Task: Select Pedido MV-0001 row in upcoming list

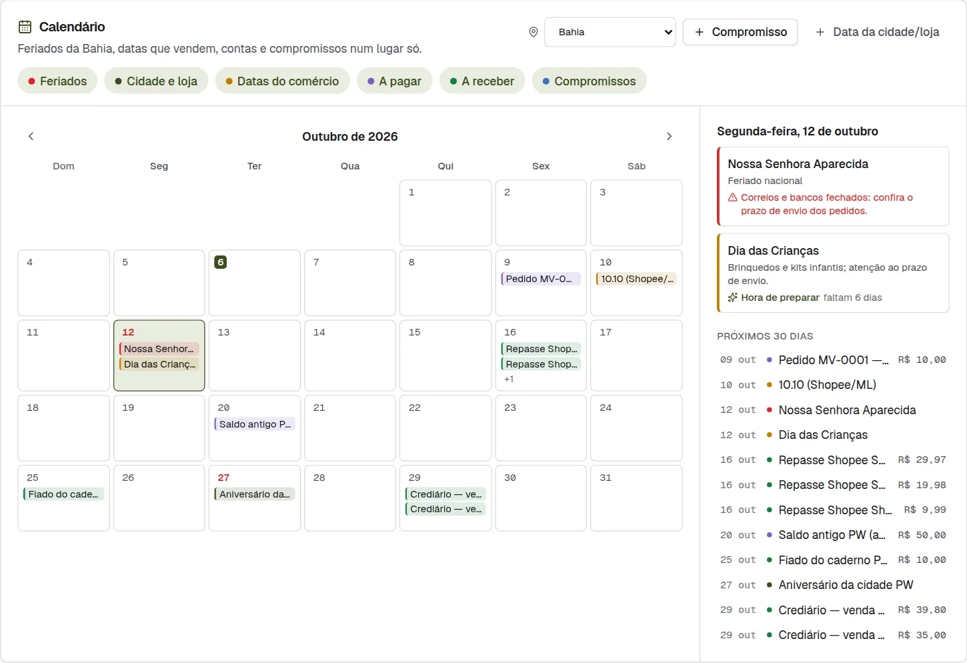Action: 833,360
